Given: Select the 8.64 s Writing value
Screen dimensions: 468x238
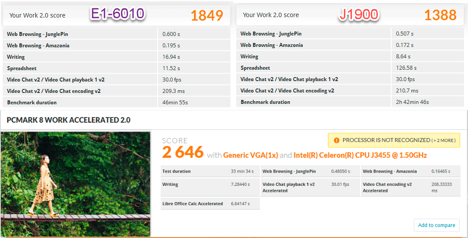Looking at the screenshot, I should pyautogui.click(x=403, y=56).
